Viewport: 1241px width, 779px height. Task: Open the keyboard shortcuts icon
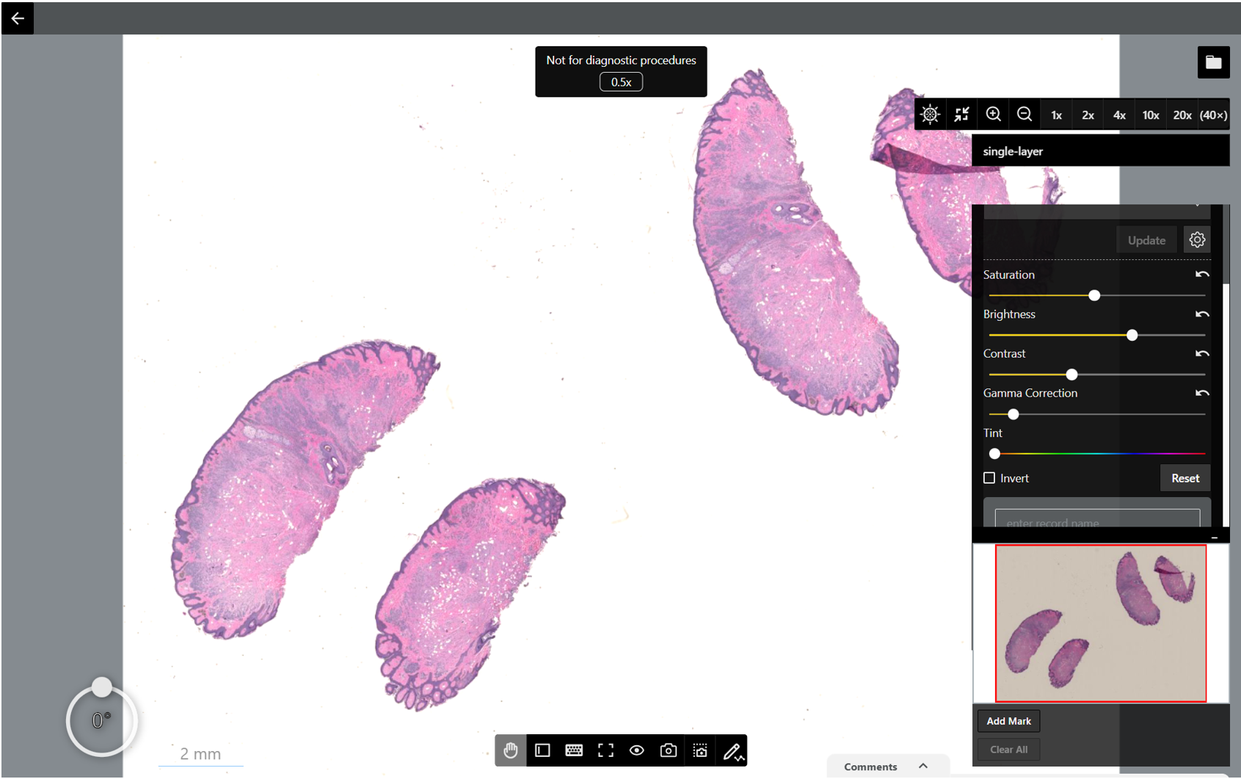tap(574, 750)
